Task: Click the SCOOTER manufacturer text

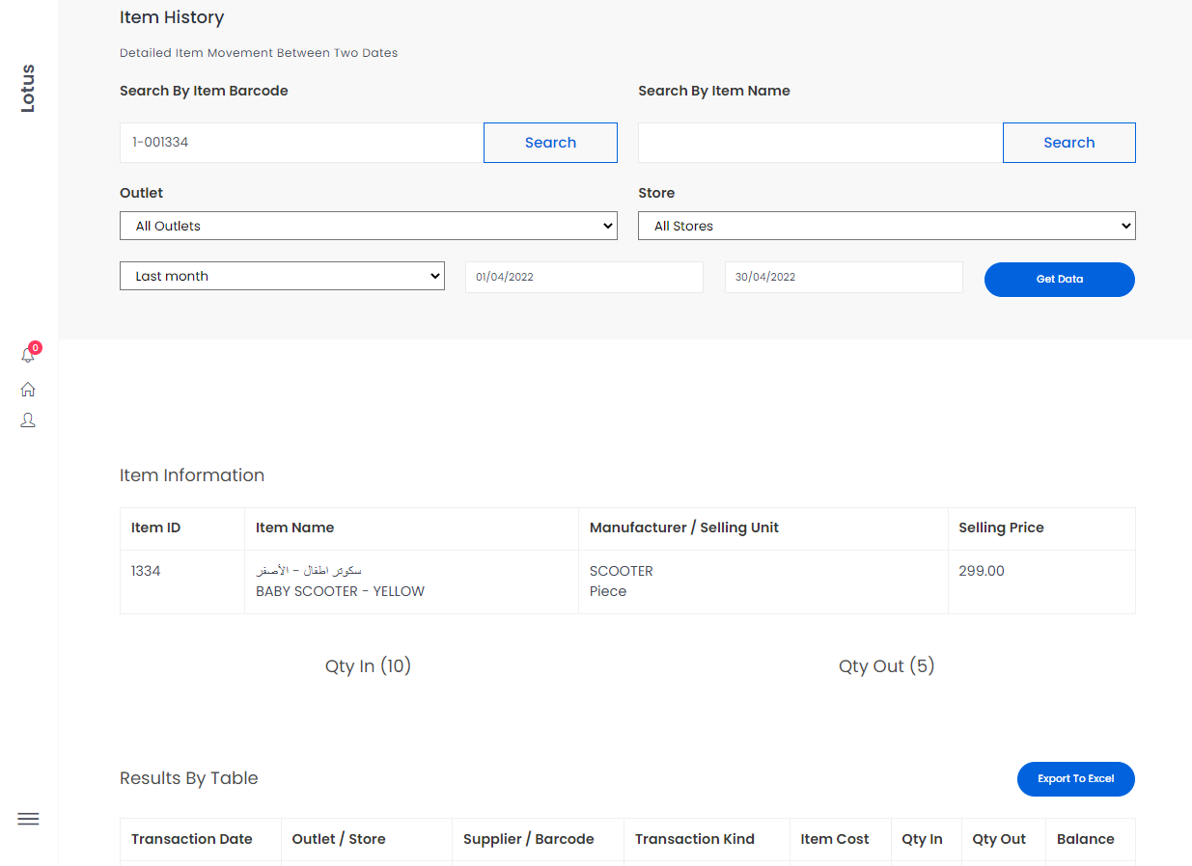Action: point(622,571)
